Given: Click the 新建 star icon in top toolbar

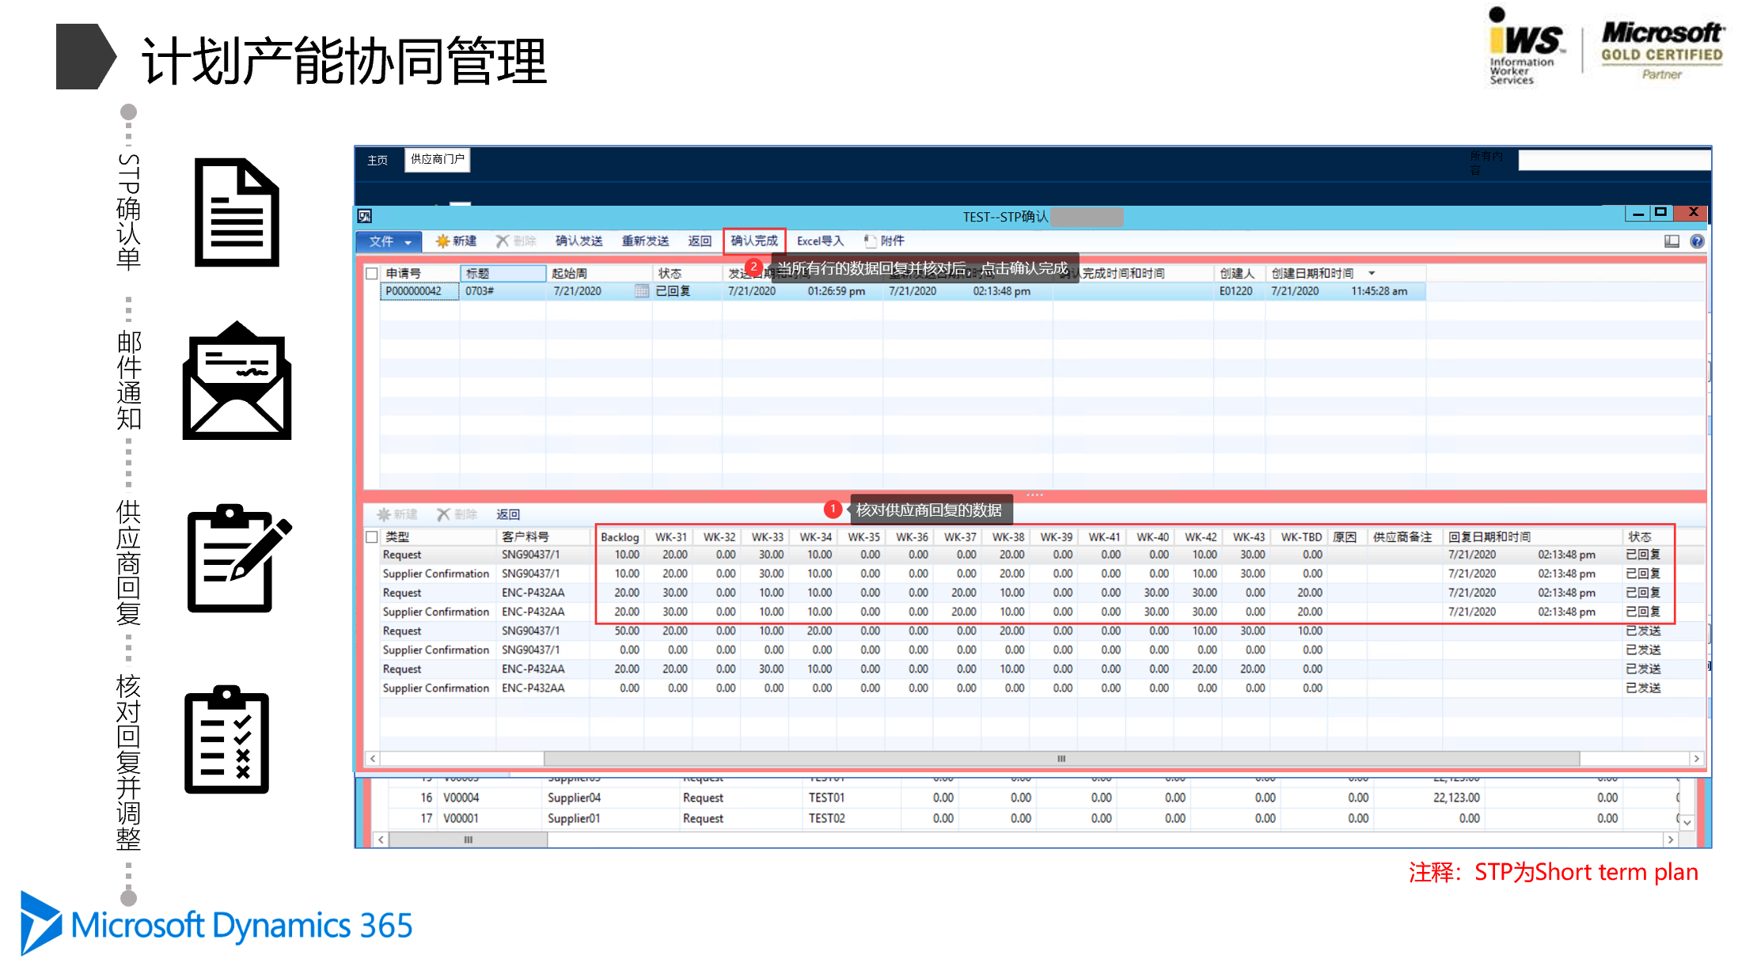Looking at the screenshot, I should [x=442, y=241].
